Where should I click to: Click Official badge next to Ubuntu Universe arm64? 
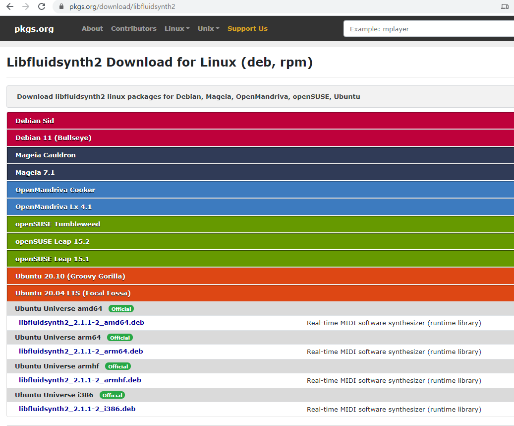[119, 338]
